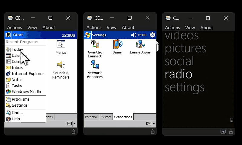The height and width of the screenshot is (145, 242).
Task: Open View menu in right window
Action: [x=190, y=28]
